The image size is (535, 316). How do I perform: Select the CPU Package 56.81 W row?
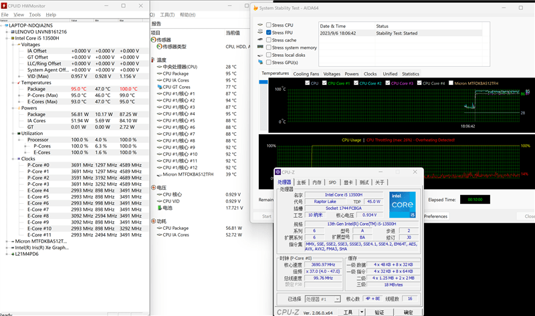point(201,228)
